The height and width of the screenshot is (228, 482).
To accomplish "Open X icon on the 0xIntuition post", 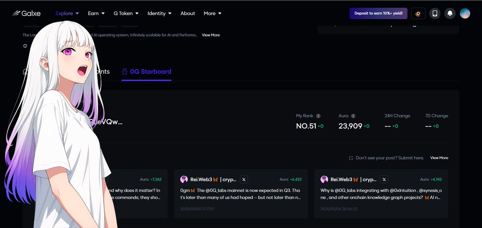I will [x=384, y=180].
